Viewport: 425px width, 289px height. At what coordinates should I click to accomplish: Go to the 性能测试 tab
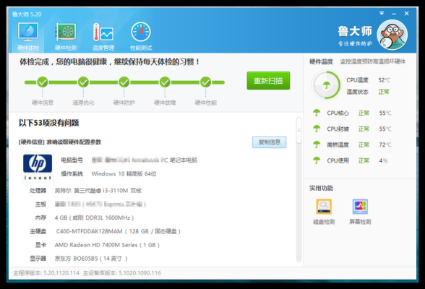[141, 37]
